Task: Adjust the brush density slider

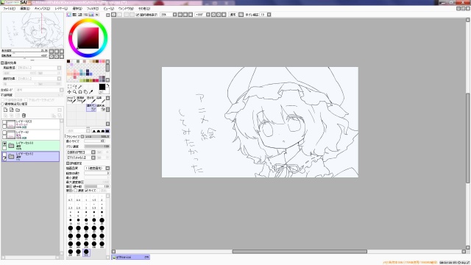Action: point(97,146)
